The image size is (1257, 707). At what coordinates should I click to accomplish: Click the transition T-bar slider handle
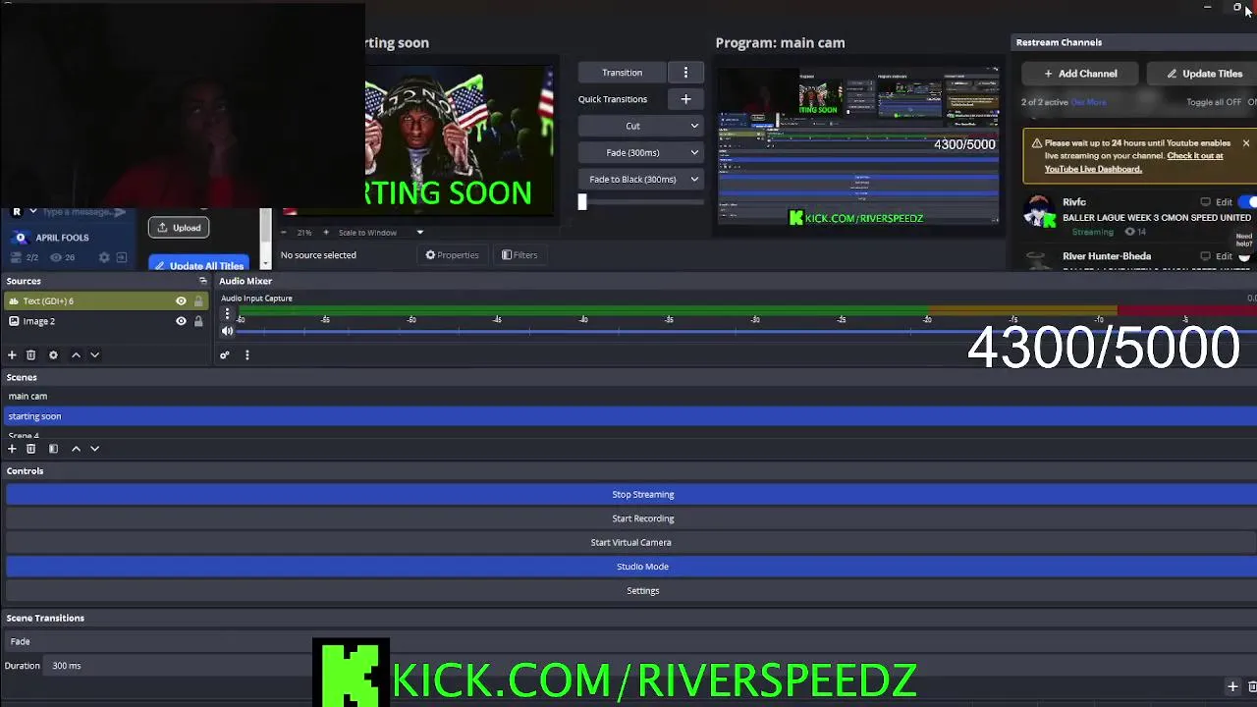coord(581,202)
